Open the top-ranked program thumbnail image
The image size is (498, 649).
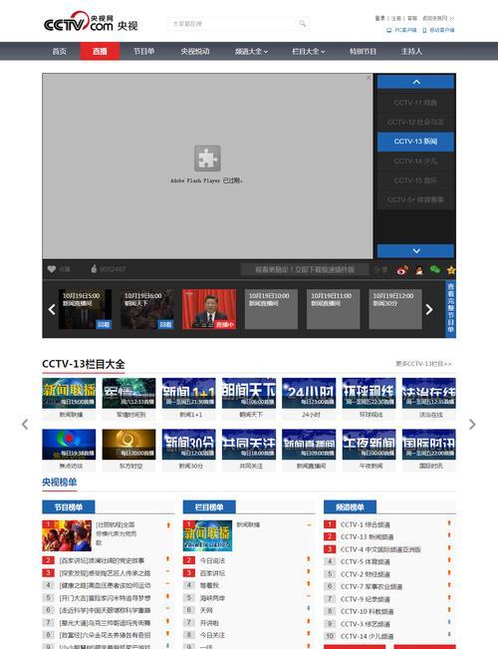coord(67,535)
